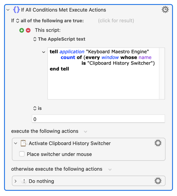Click the green plus add condition button
177x196 pixels.
tap(22, 30)
